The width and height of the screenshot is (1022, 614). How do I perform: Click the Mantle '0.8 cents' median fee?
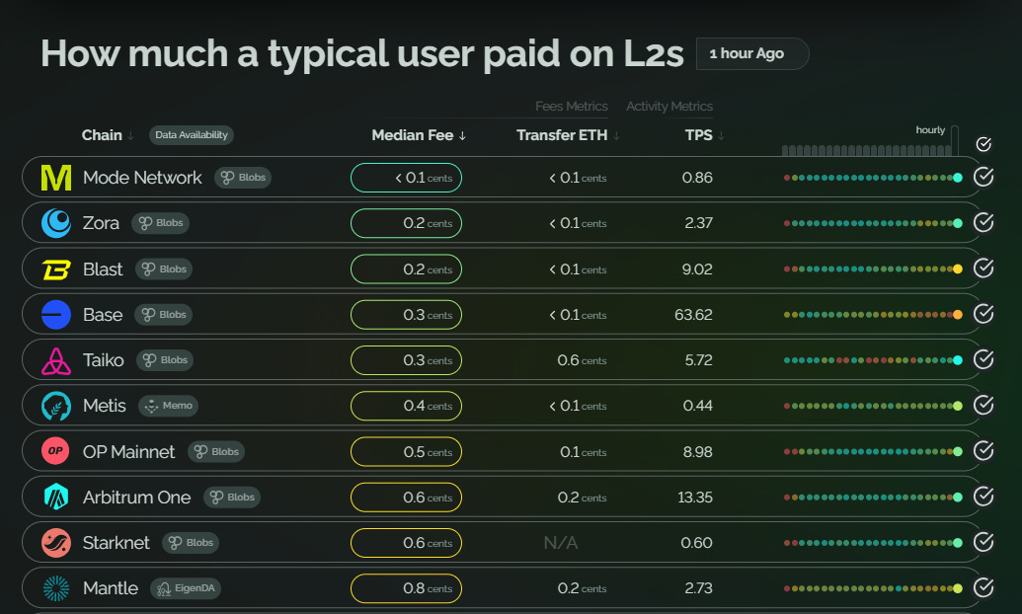406,588
